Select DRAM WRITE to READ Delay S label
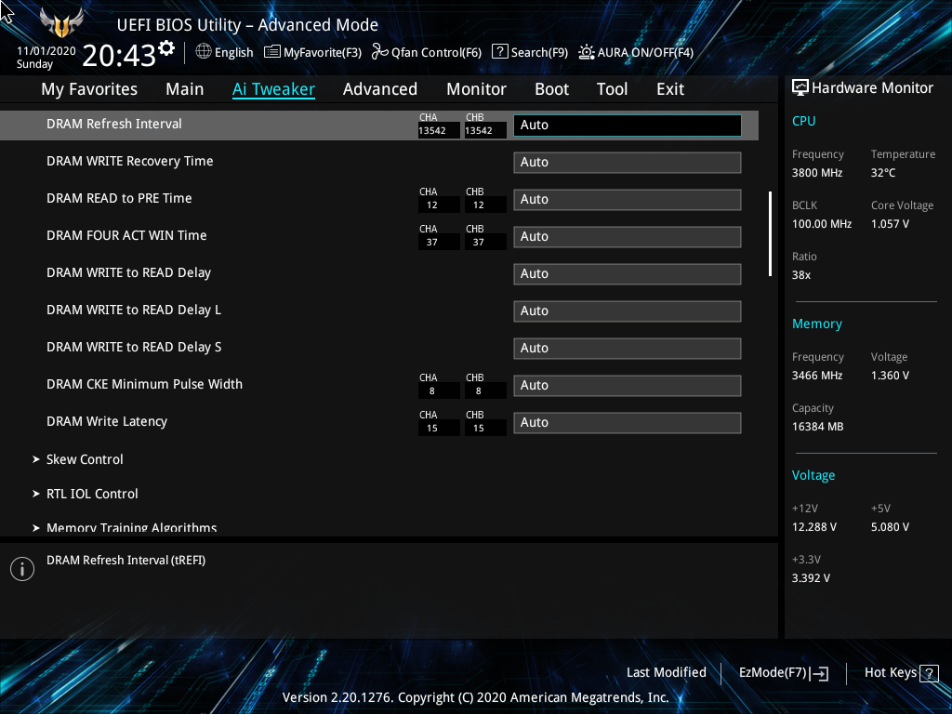The image size is (952, 714). point(134,347)
